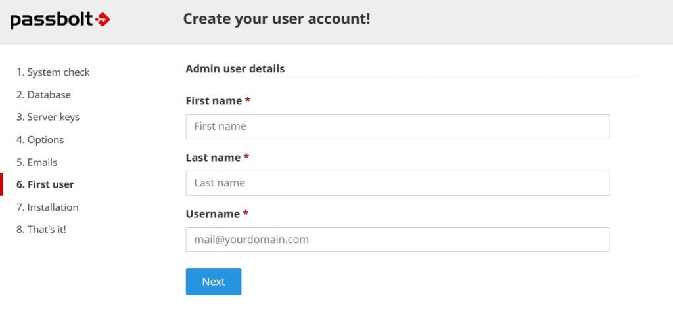Select the First user step
This screenshot has height=325, width=673.
tap(45, 184)
